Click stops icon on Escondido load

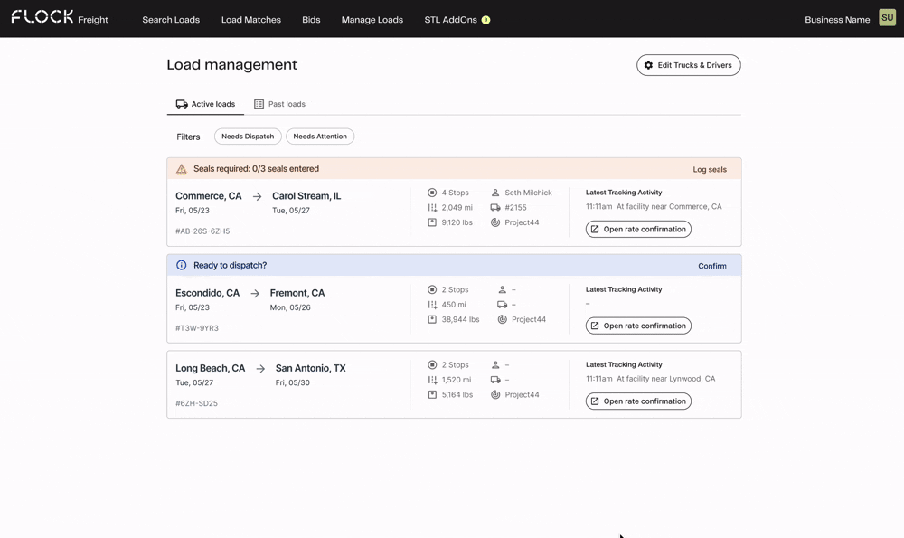coord(432,289)
